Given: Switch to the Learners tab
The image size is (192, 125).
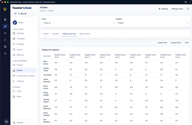Looking at the screenshot, I should point(55,34).
